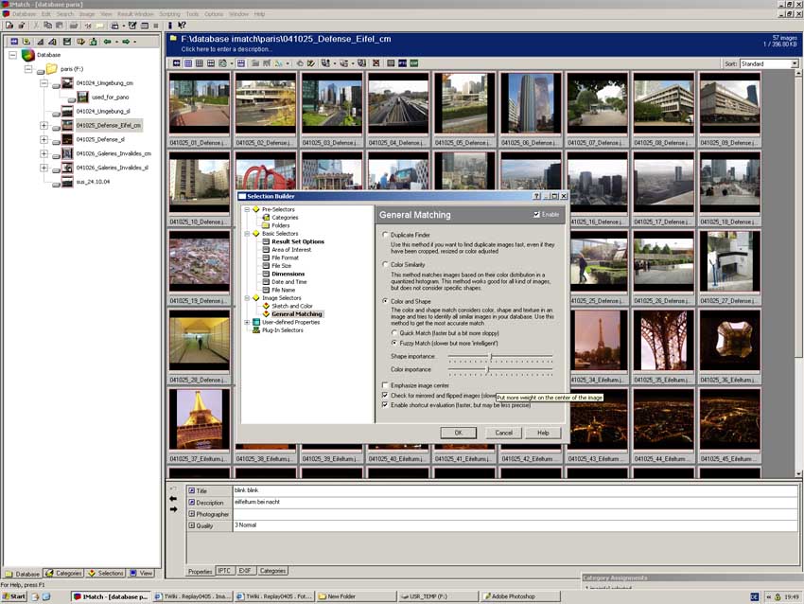Click the Copy icon in main toolbar
Screen dimensions: 804x604
tap(47, 26)
